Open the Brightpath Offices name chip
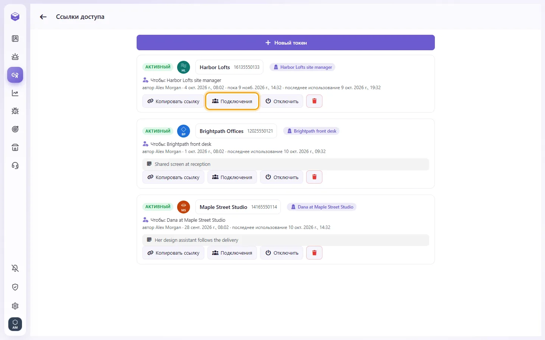This screenshot has height=340, width=545. click(236, 131)
